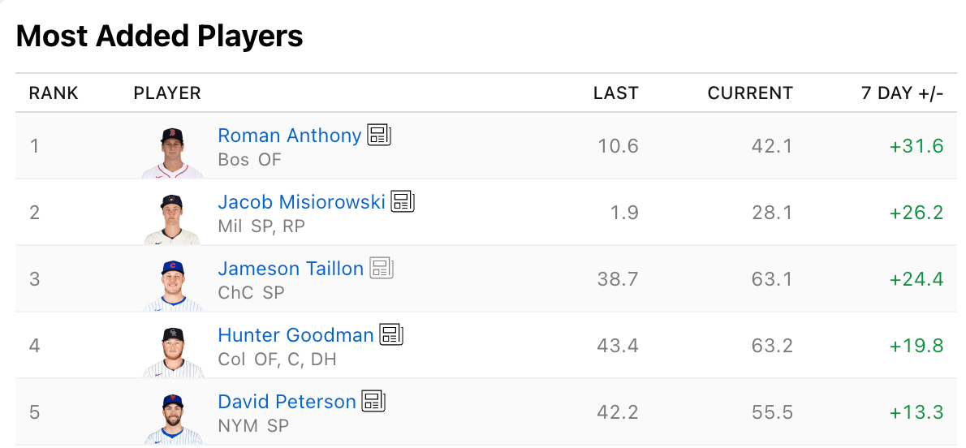The width and height of the screenshot is (966, 448).
Task: Open Hunter Goodman's player news note icon
Action: 391,335
